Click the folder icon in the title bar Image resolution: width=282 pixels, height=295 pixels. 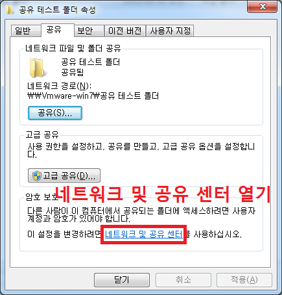[10, 10]
